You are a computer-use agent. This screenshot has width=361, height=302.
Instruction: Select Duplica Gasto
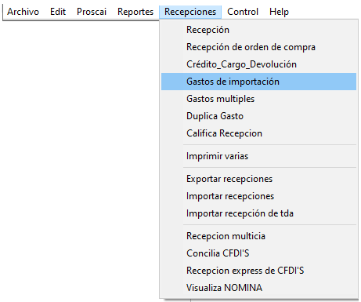pyautogui.click(x=258, y=116)
